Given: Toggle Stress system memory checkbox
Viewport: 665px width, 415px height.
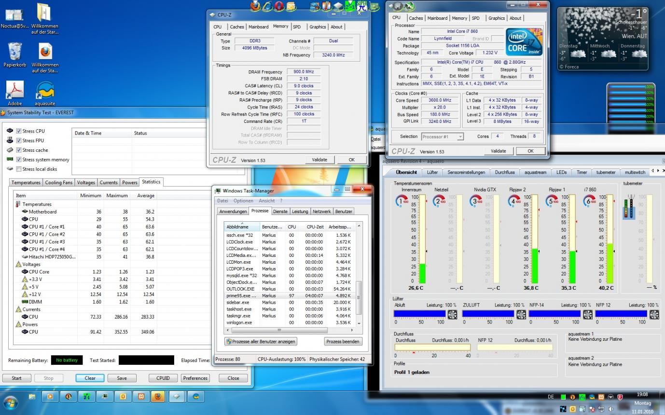Looking at the screenshot, I should (18, 160).
